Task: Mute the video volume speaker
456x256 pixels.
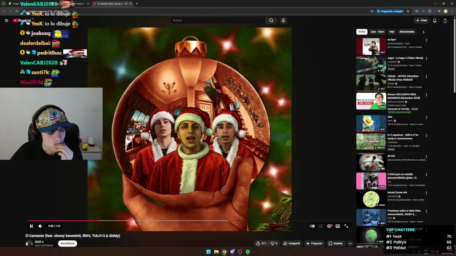Action: (40, 226)
